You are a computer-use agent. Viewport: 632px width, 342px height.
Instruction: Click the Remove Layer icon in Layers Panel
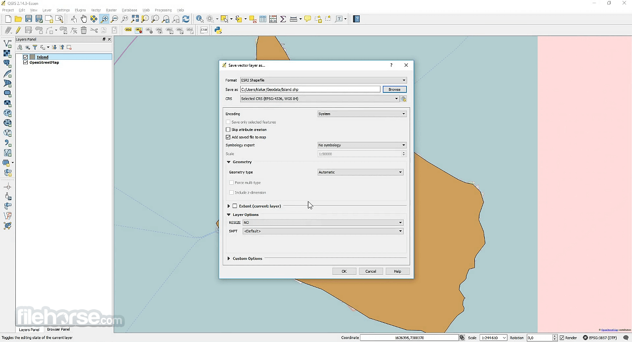click(69, 47)
